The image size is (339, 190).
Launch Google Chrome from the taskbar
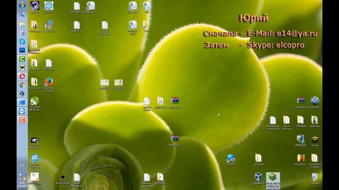click(22, 85)
